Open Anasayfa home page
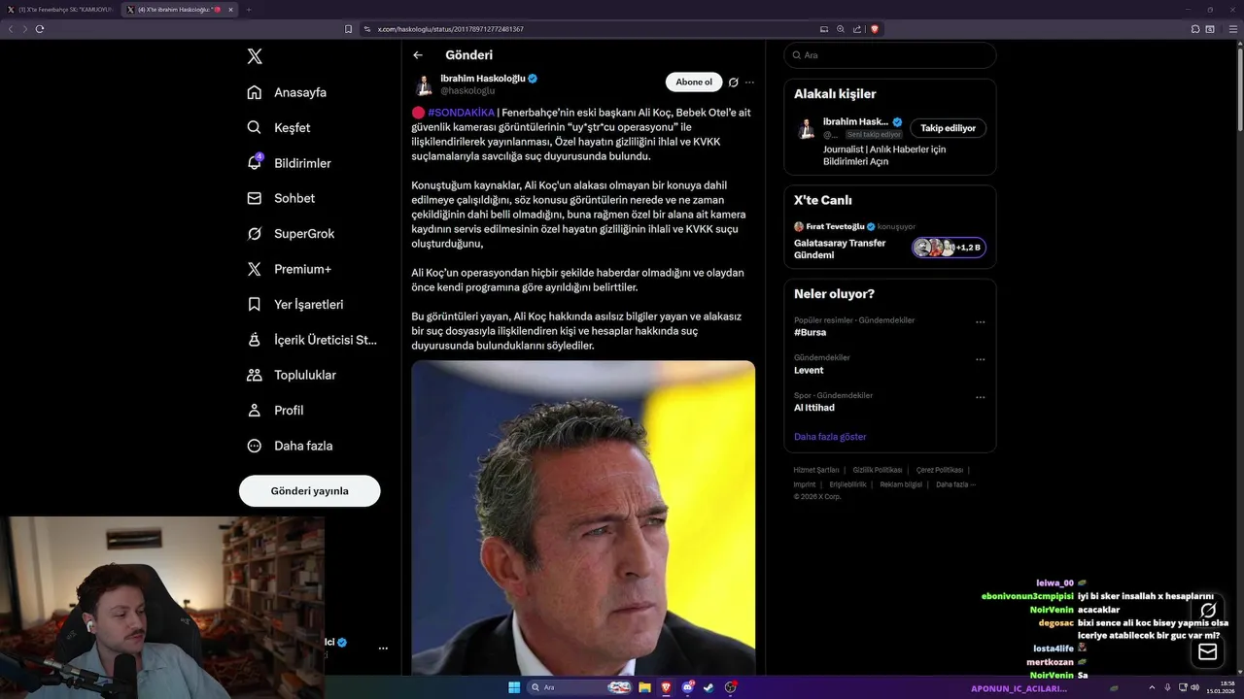1244x699 pixels. pos(287,92)
